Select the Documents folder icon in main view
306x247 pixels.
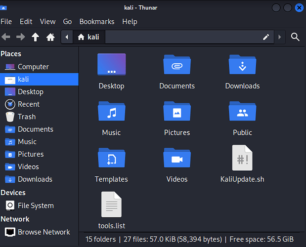(177, 65)
